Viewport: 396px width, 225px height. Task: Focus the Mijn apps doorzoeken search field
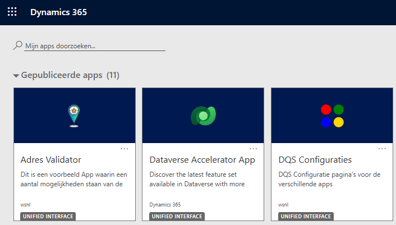click(94, 46)
